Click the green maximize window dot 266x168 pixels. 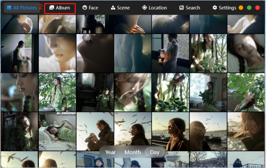[x=249, y=8]
